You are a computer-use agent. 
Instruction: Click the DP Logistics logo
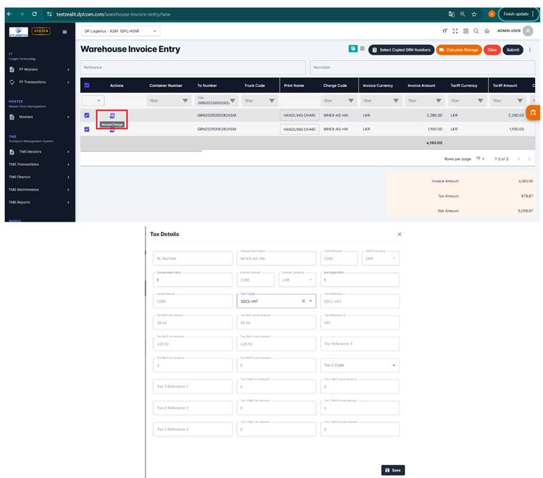tap(18, 32)
